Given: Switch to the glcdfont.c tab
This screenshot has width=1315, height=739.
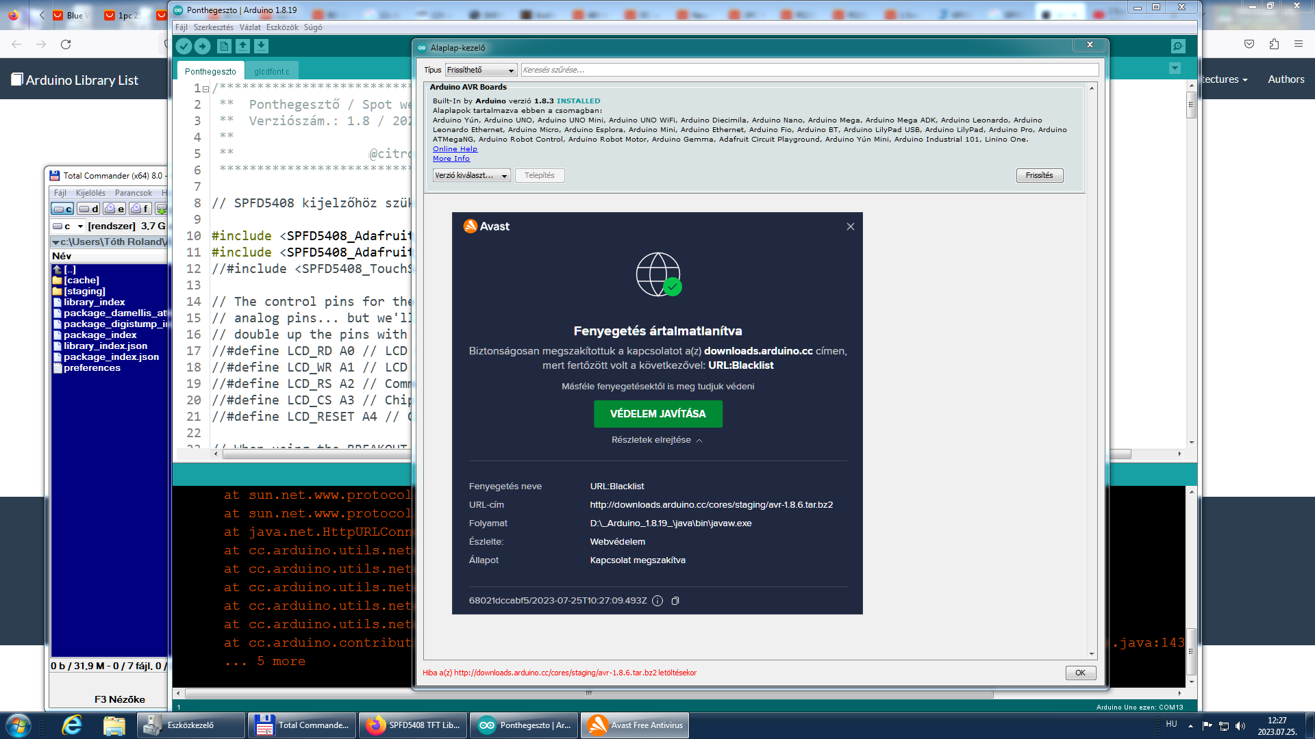Looking at the screenshot, I should [271, 71].
